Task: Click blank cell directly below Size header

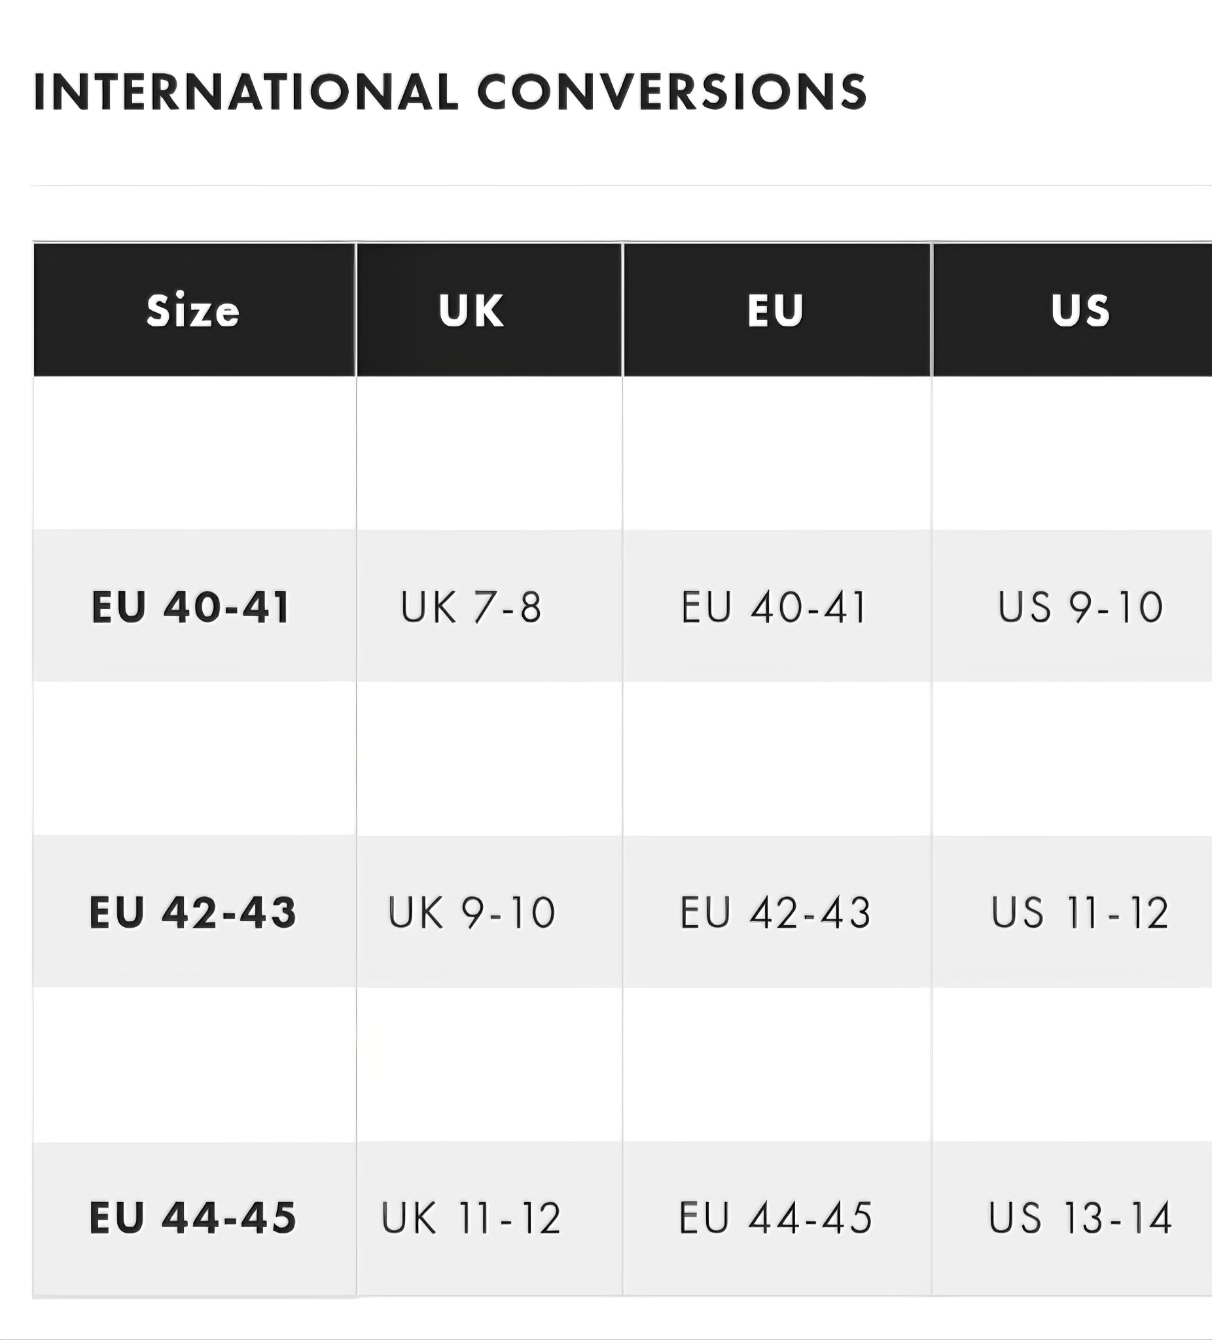Action: pos(194,453)
